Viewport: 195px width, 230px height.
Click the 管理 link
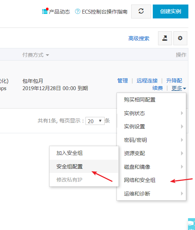pos(123,80)
